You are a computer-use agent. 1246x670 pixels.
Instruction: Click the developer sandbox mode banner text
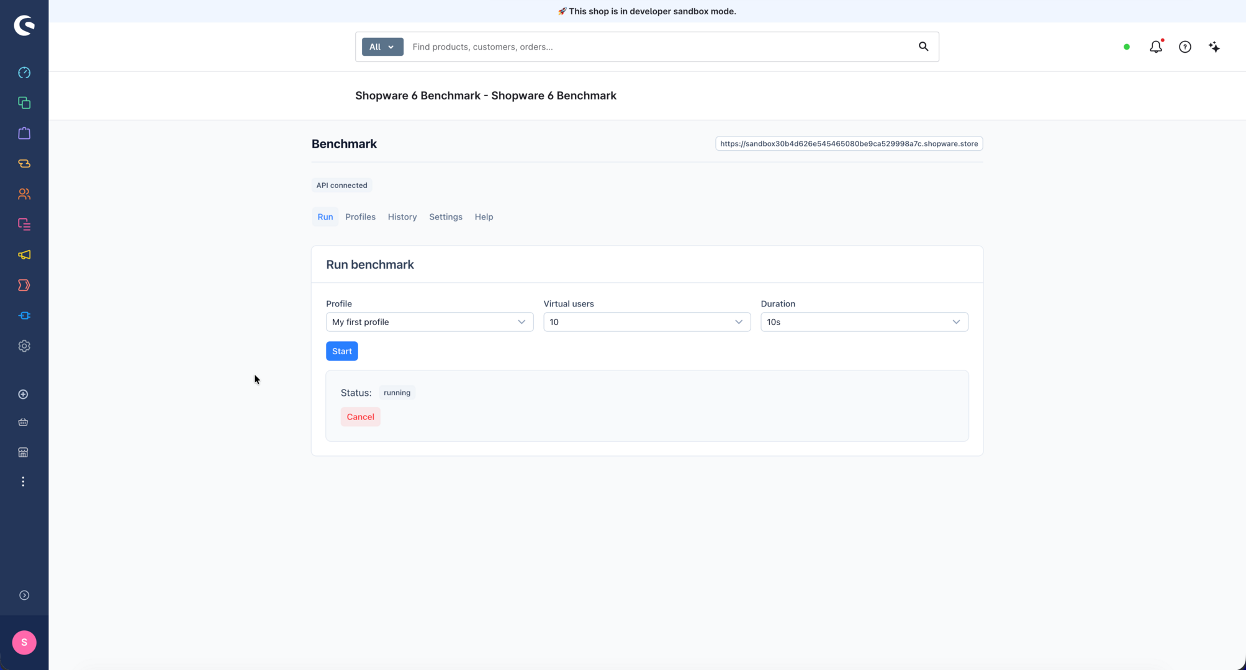(x=647, y=11)
